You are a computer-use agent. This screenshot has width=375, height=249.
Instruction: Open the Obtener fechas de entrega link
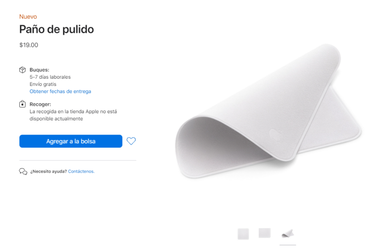pos(60,91)
